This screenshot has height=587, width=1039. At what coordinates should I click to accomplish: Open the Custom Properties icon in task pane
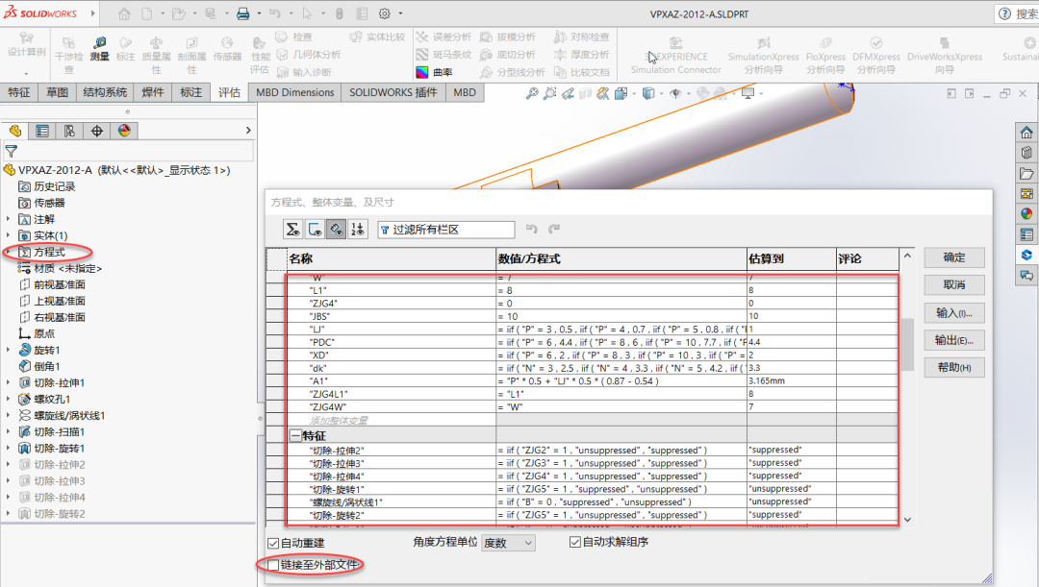1026,235
